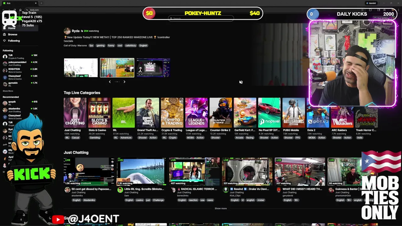Image resolution: width=402 pixels, height=226 pixels.
Task: Close the Kick browser tab
Action: [x=36, y=3]
